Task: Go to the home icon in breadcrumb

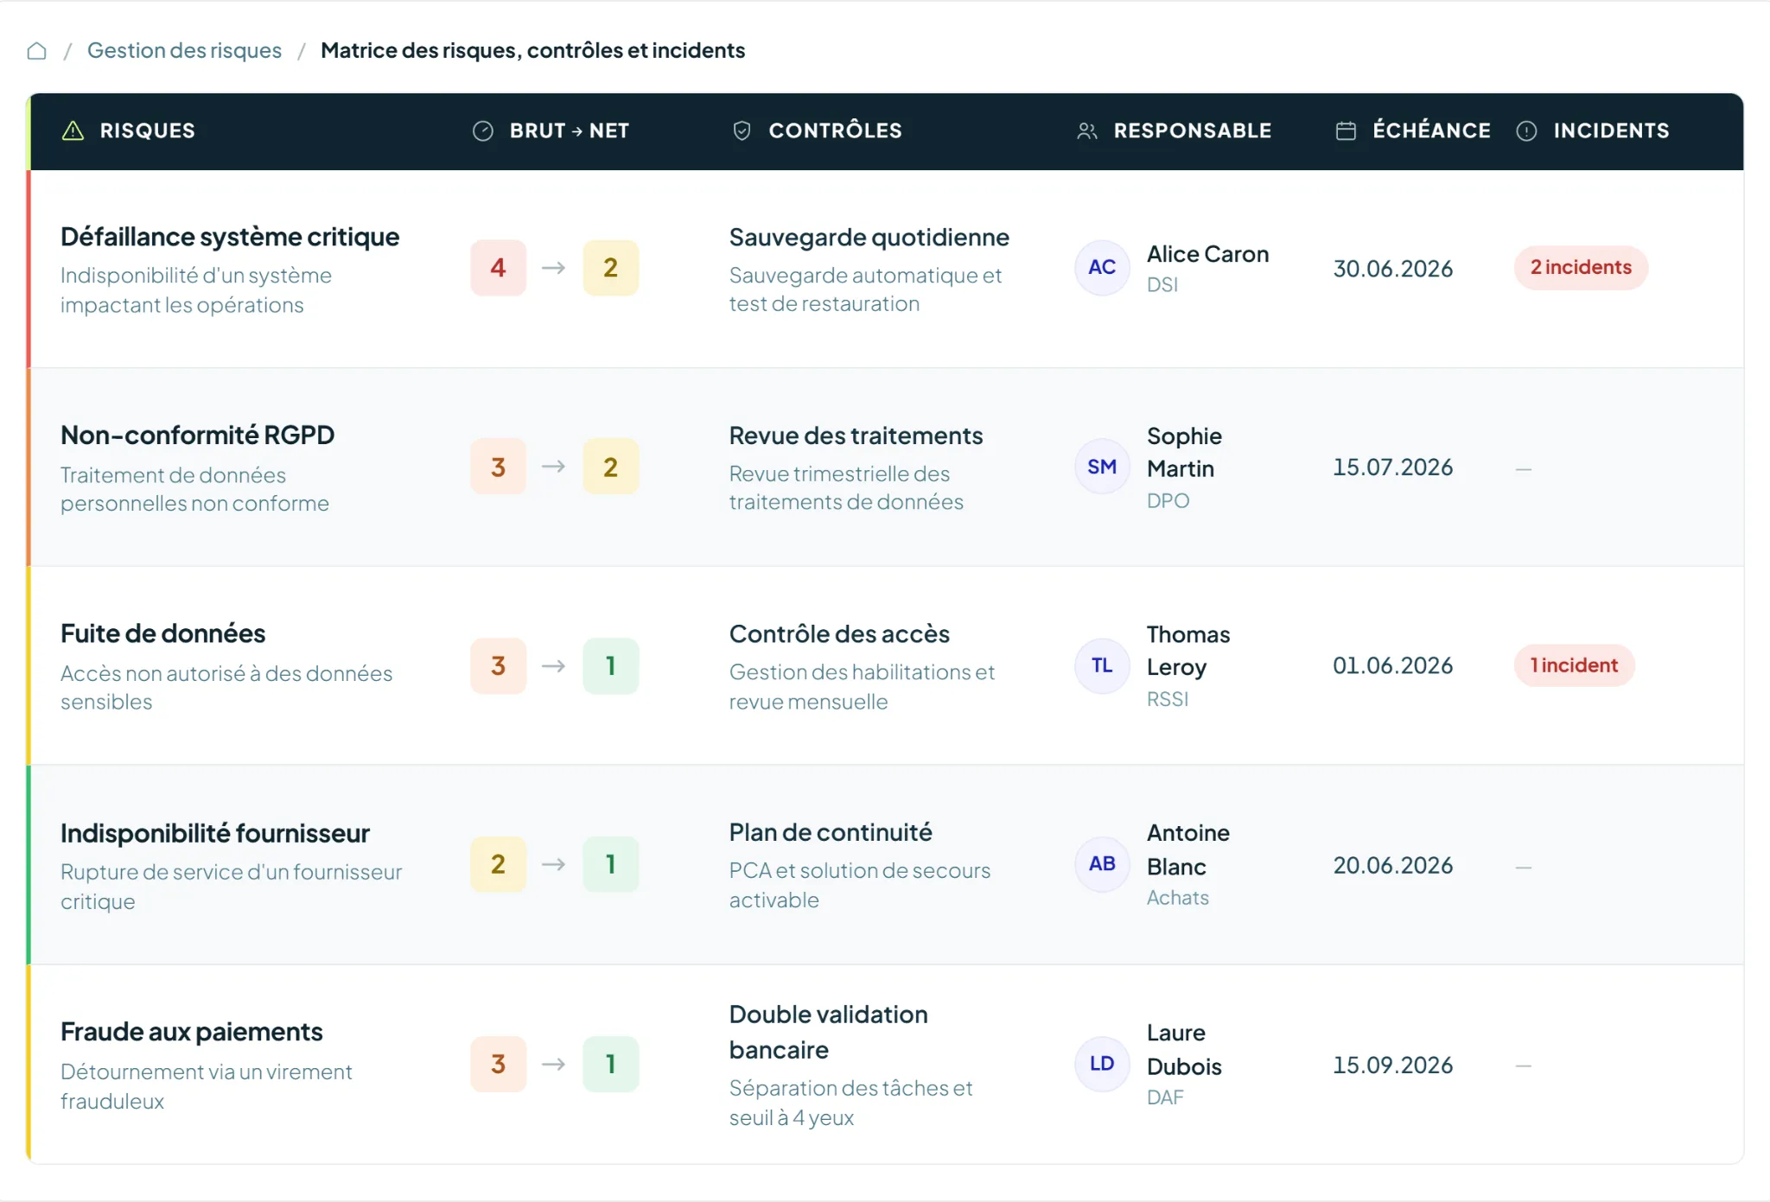Action: pyautogui.click(x=36, y=51)
